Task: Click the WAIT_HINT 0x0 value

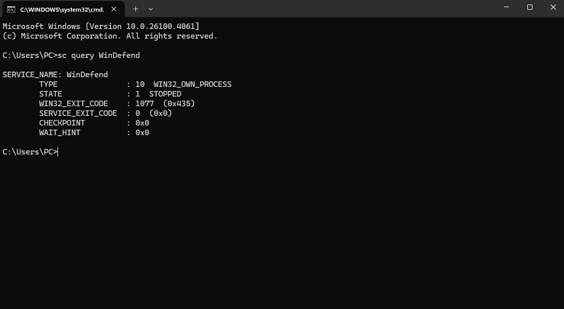Action: 144,132
